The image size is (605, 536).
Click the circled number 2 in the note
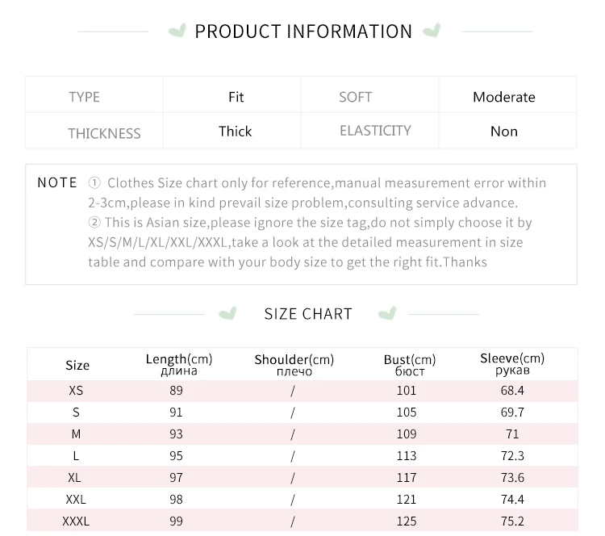94,223
